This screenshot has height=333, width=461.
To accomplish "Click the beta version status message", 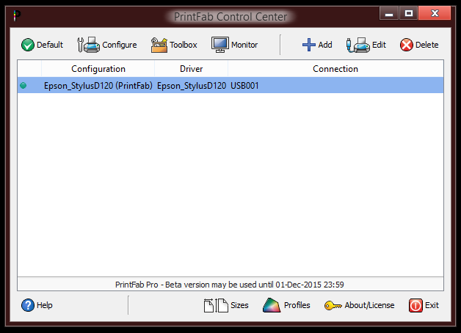I will tap(230, 285).
